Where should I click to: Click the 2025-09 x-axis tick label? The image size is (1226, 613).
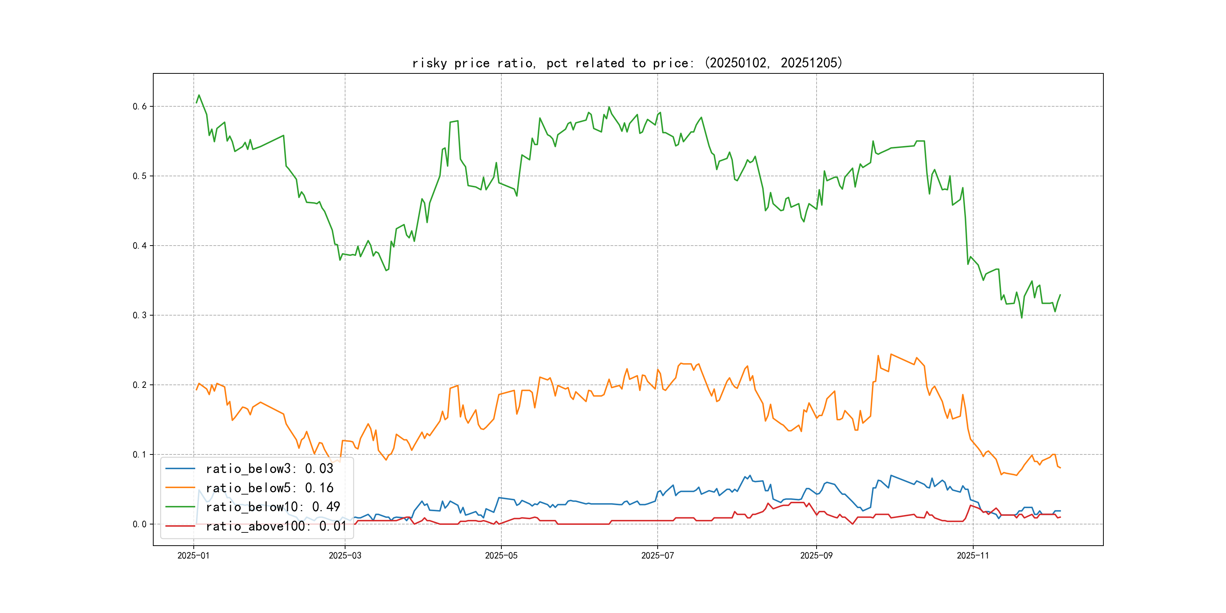click(816, 556)
